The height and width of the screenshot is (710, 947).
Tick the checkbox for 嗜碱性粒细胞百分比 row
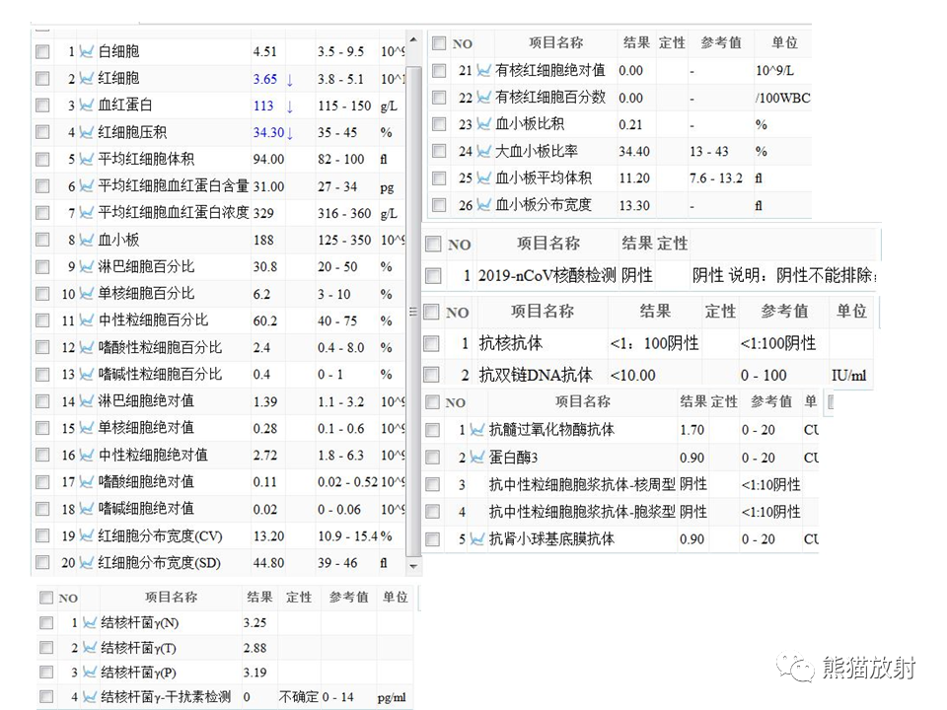click(x=42, y=375)
